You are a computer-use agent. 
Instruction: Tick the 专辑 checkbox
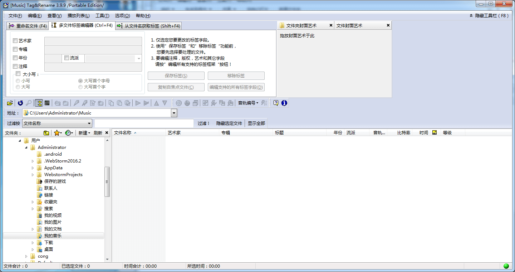click(x=15, y=49)
